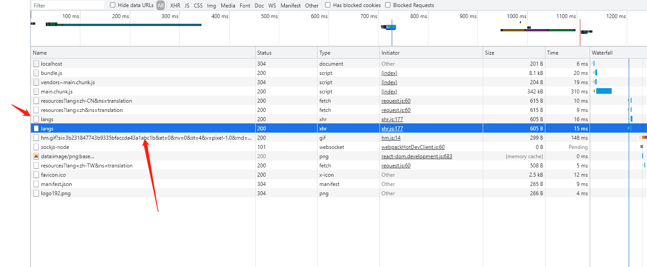Image resolution: width=647 pixels, height=267 pixels.
Task: Click the long blue bar in timeline overview
Action: (x=132, y=25)
